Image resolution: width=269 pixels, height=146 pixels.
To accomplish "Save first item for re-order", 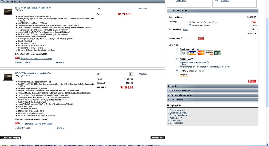I will pyautogui.click(x=23, y=63).
